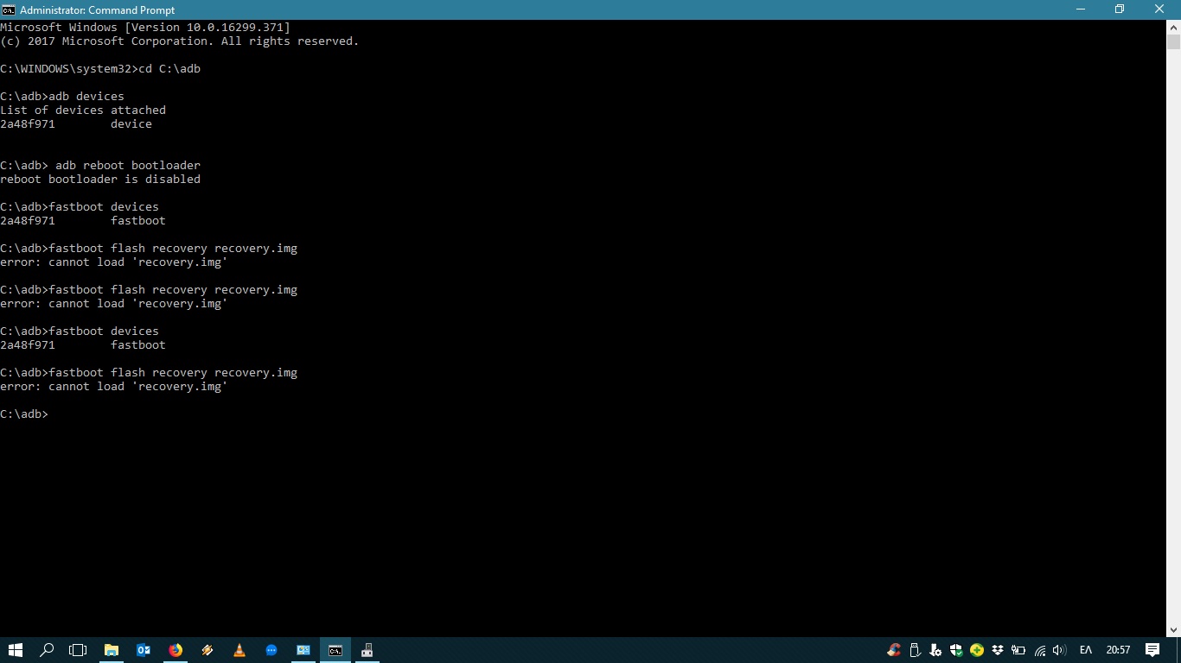Open Dropbox from the system tray

click(998, 650)
